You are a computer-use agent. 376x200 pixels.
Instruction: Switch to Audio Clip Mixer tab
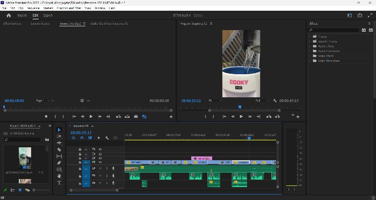(x=109, y=24)
